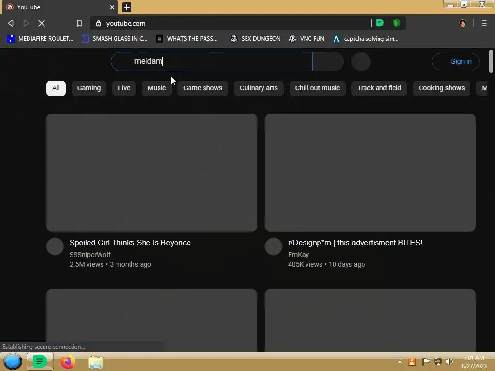Open the SSSniperWolf channel name
This screenshot has height=371, width=495.
pos(90,254)
